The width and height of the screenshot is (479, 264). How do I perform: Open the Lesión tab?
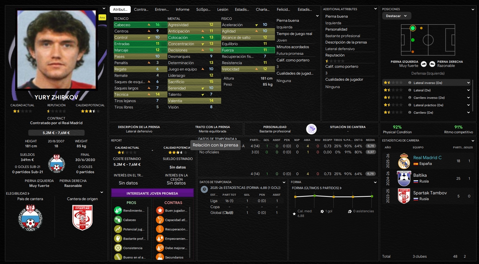click(223, 9)
